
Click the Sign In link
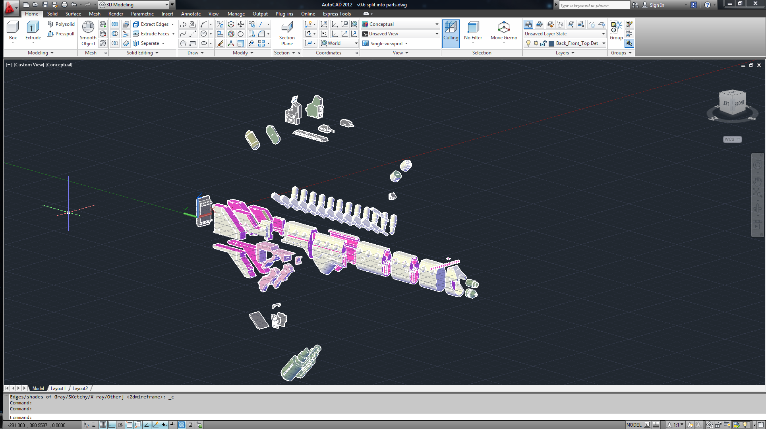[656, 5]
